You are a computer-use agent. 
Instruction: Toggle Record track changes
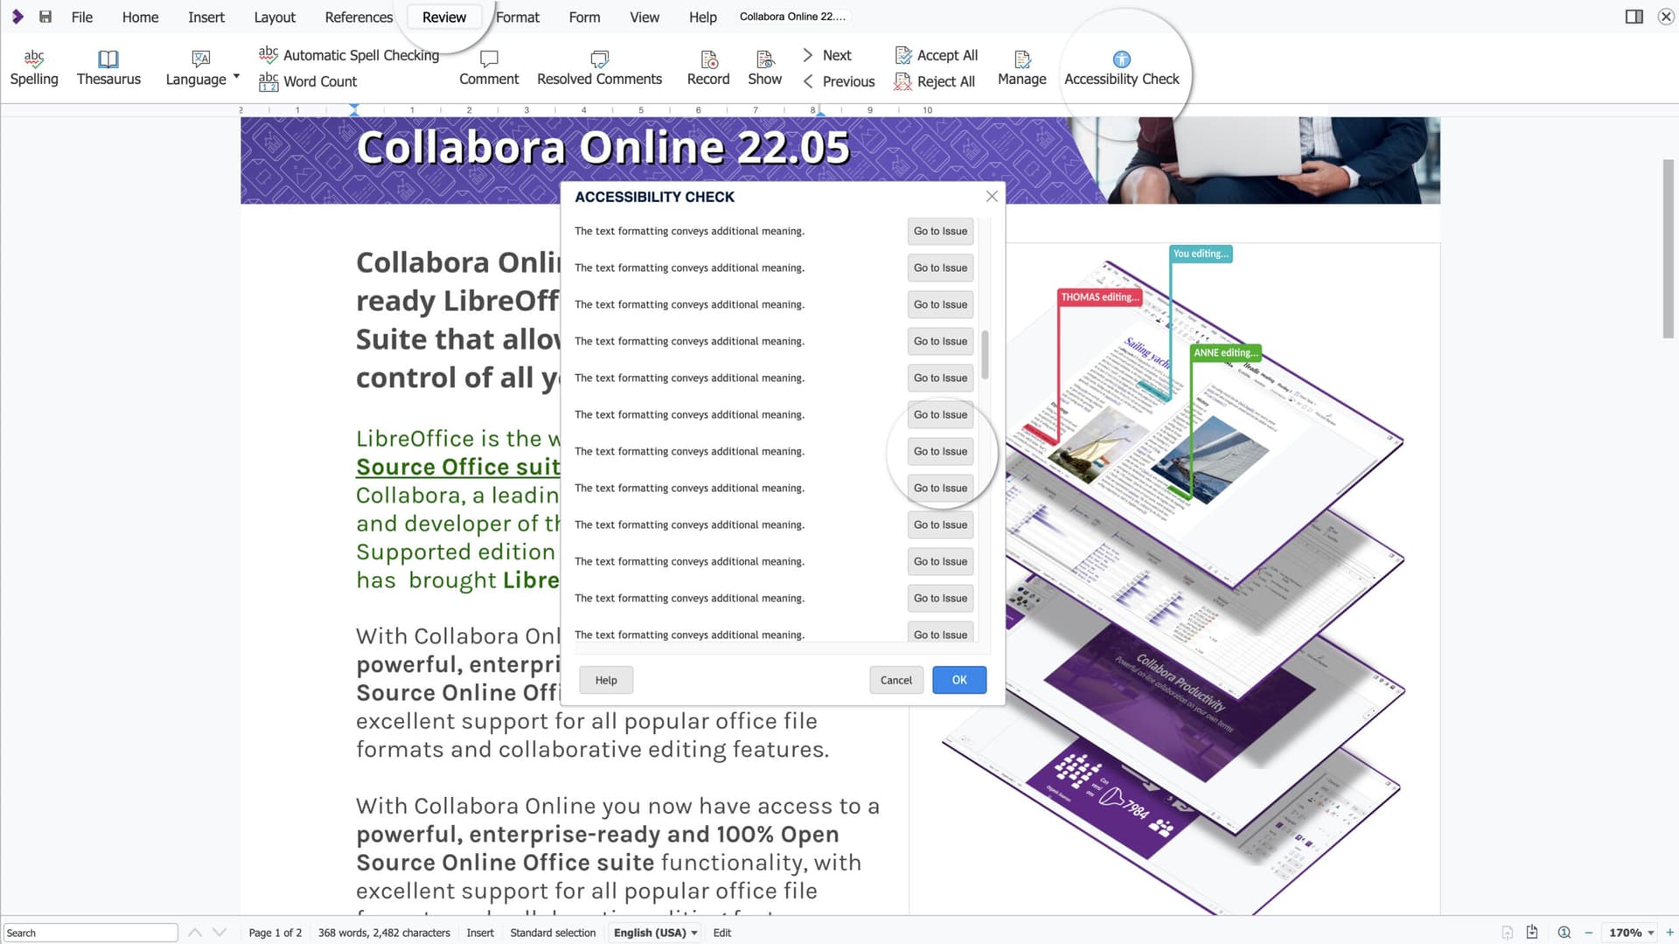pos(708,67)
